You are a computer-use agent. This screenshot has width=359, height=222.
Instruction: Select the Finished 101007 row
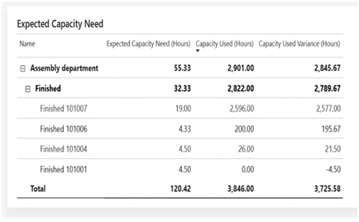[x=63, y=108]
